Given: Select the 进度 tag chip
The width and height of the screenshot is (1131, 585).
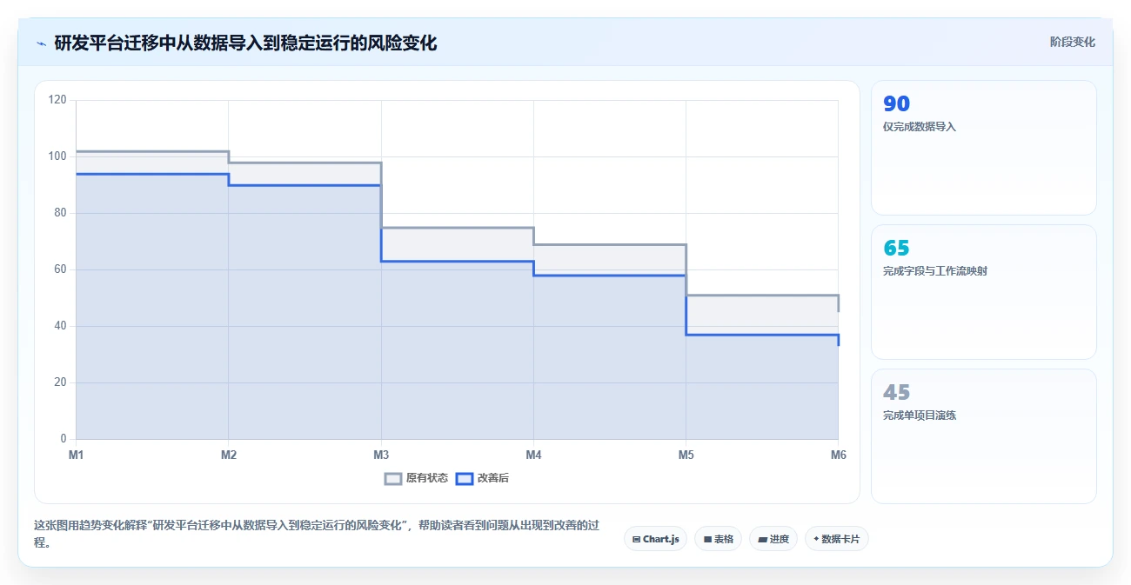Looking at the screenshot, I should click(773, 539).
